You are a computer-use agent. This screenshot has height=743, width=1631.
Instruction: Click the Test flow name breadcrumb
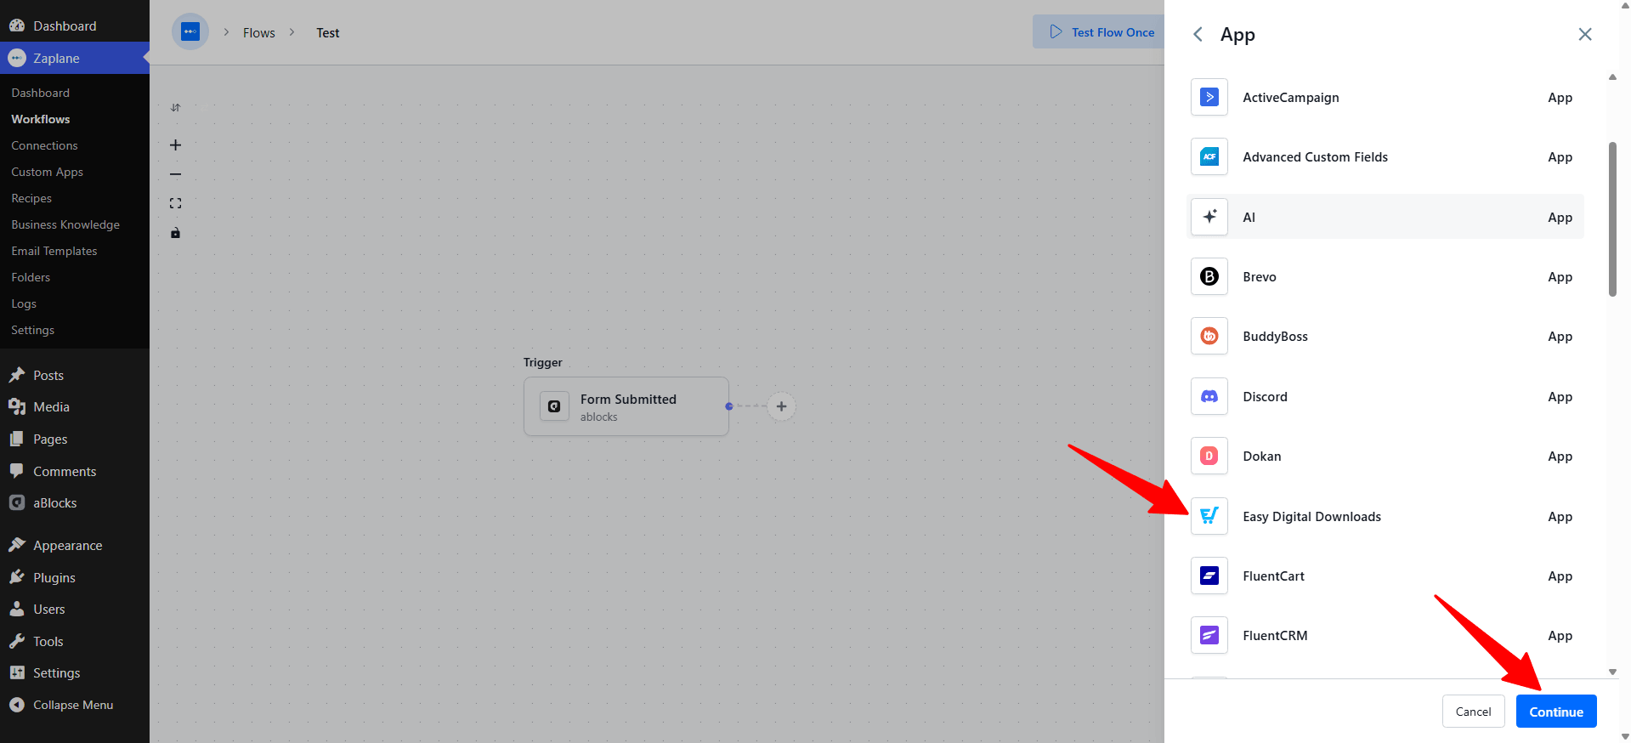tap(328, 33)
